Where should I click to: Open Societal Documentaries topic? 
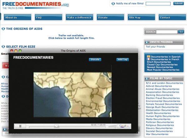(159, 131)
